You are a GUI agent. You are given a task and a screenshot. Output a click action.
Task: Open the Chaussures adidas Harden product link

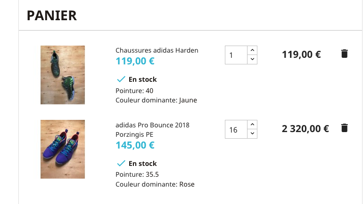[x=157, y=50]
